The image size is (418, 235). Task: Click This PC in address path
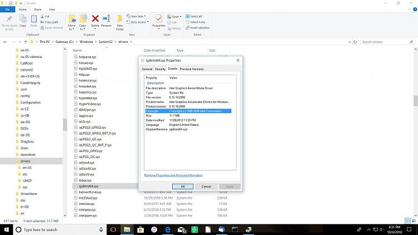click(45, 42)
